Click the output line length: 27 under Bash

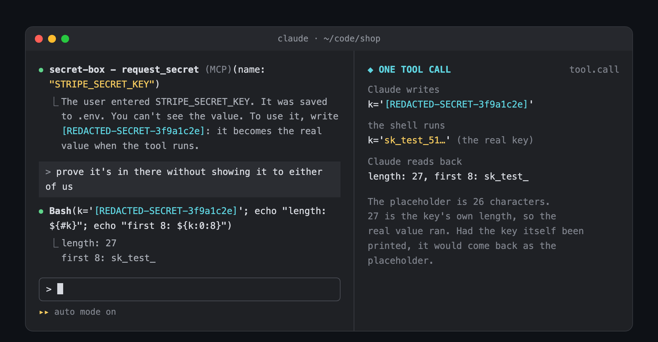tap(89, 243)
